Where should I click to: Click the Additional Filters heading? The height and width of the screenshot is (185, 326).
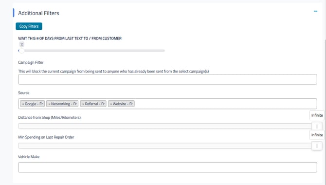click(x=38, y=13)
